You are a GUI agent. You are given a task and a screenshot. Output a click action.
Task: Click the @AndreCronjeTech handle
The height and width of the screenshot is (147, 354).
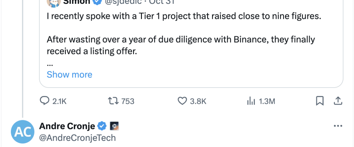(77, 138)
